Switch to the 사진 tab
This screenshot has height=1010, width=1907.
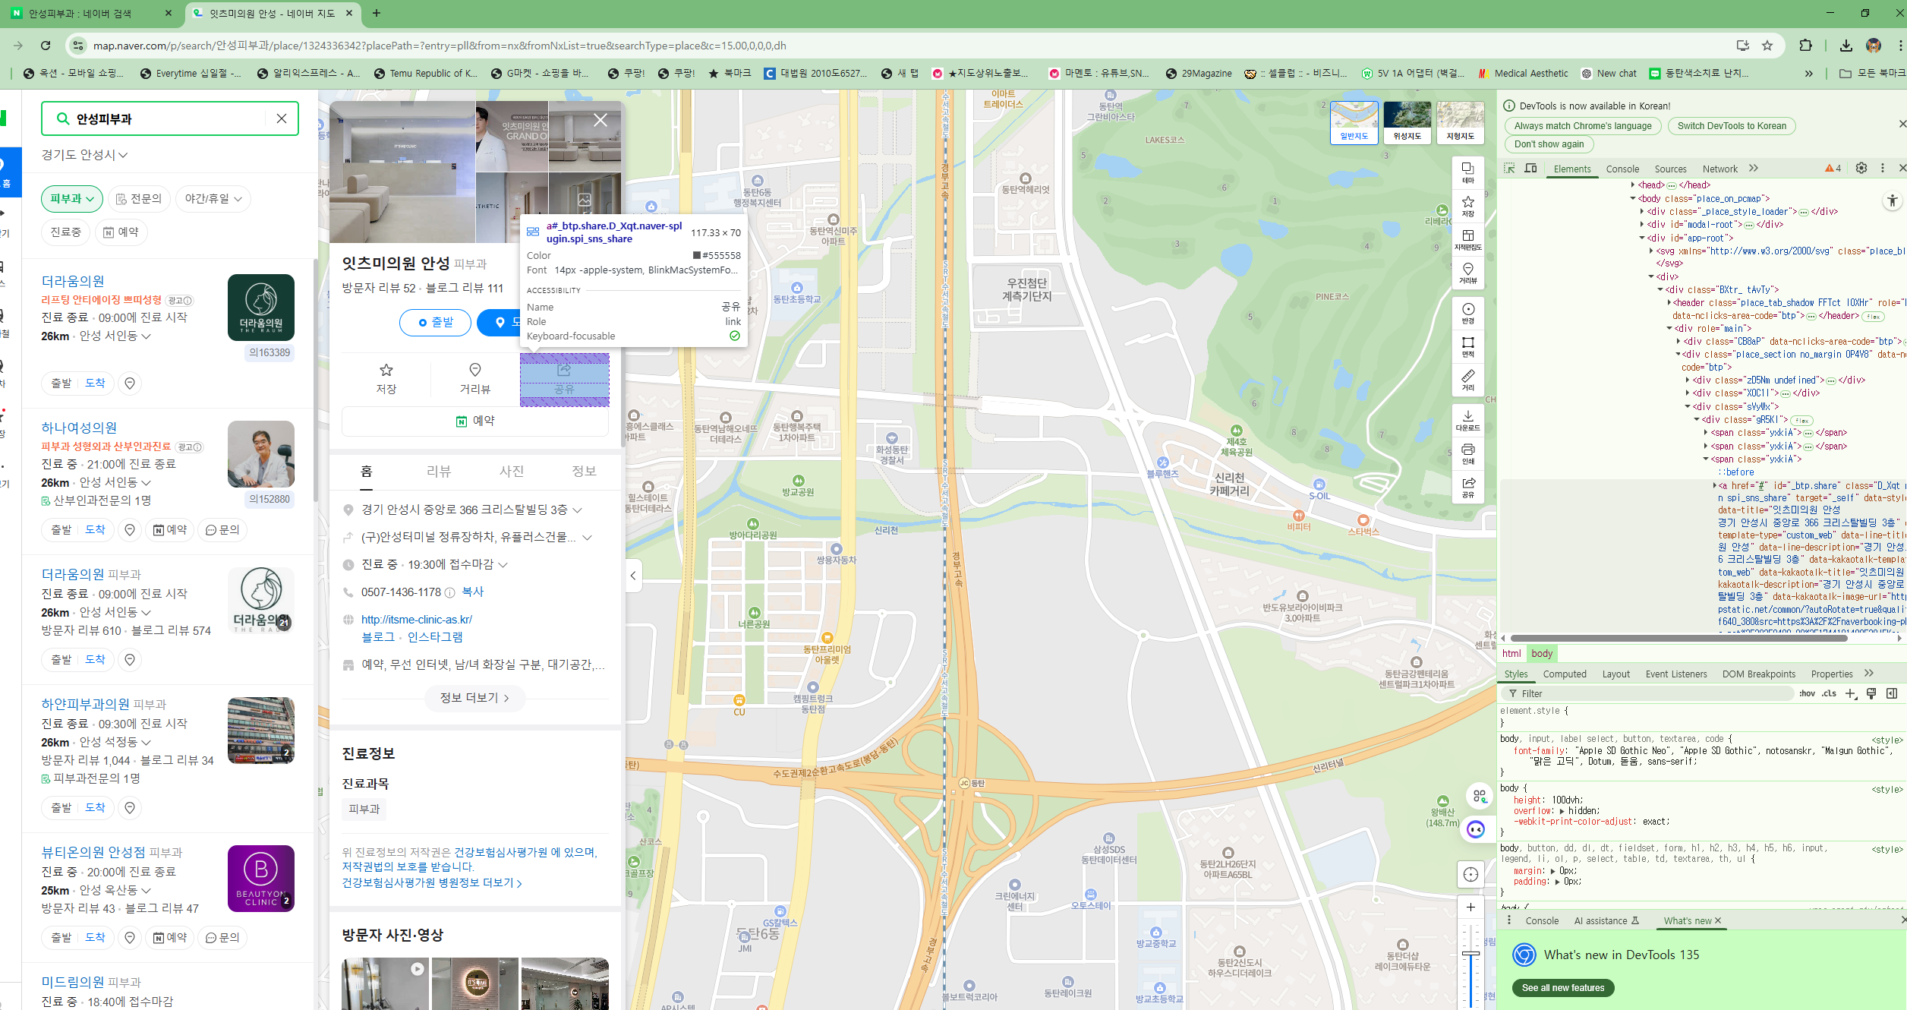point(512,471)
